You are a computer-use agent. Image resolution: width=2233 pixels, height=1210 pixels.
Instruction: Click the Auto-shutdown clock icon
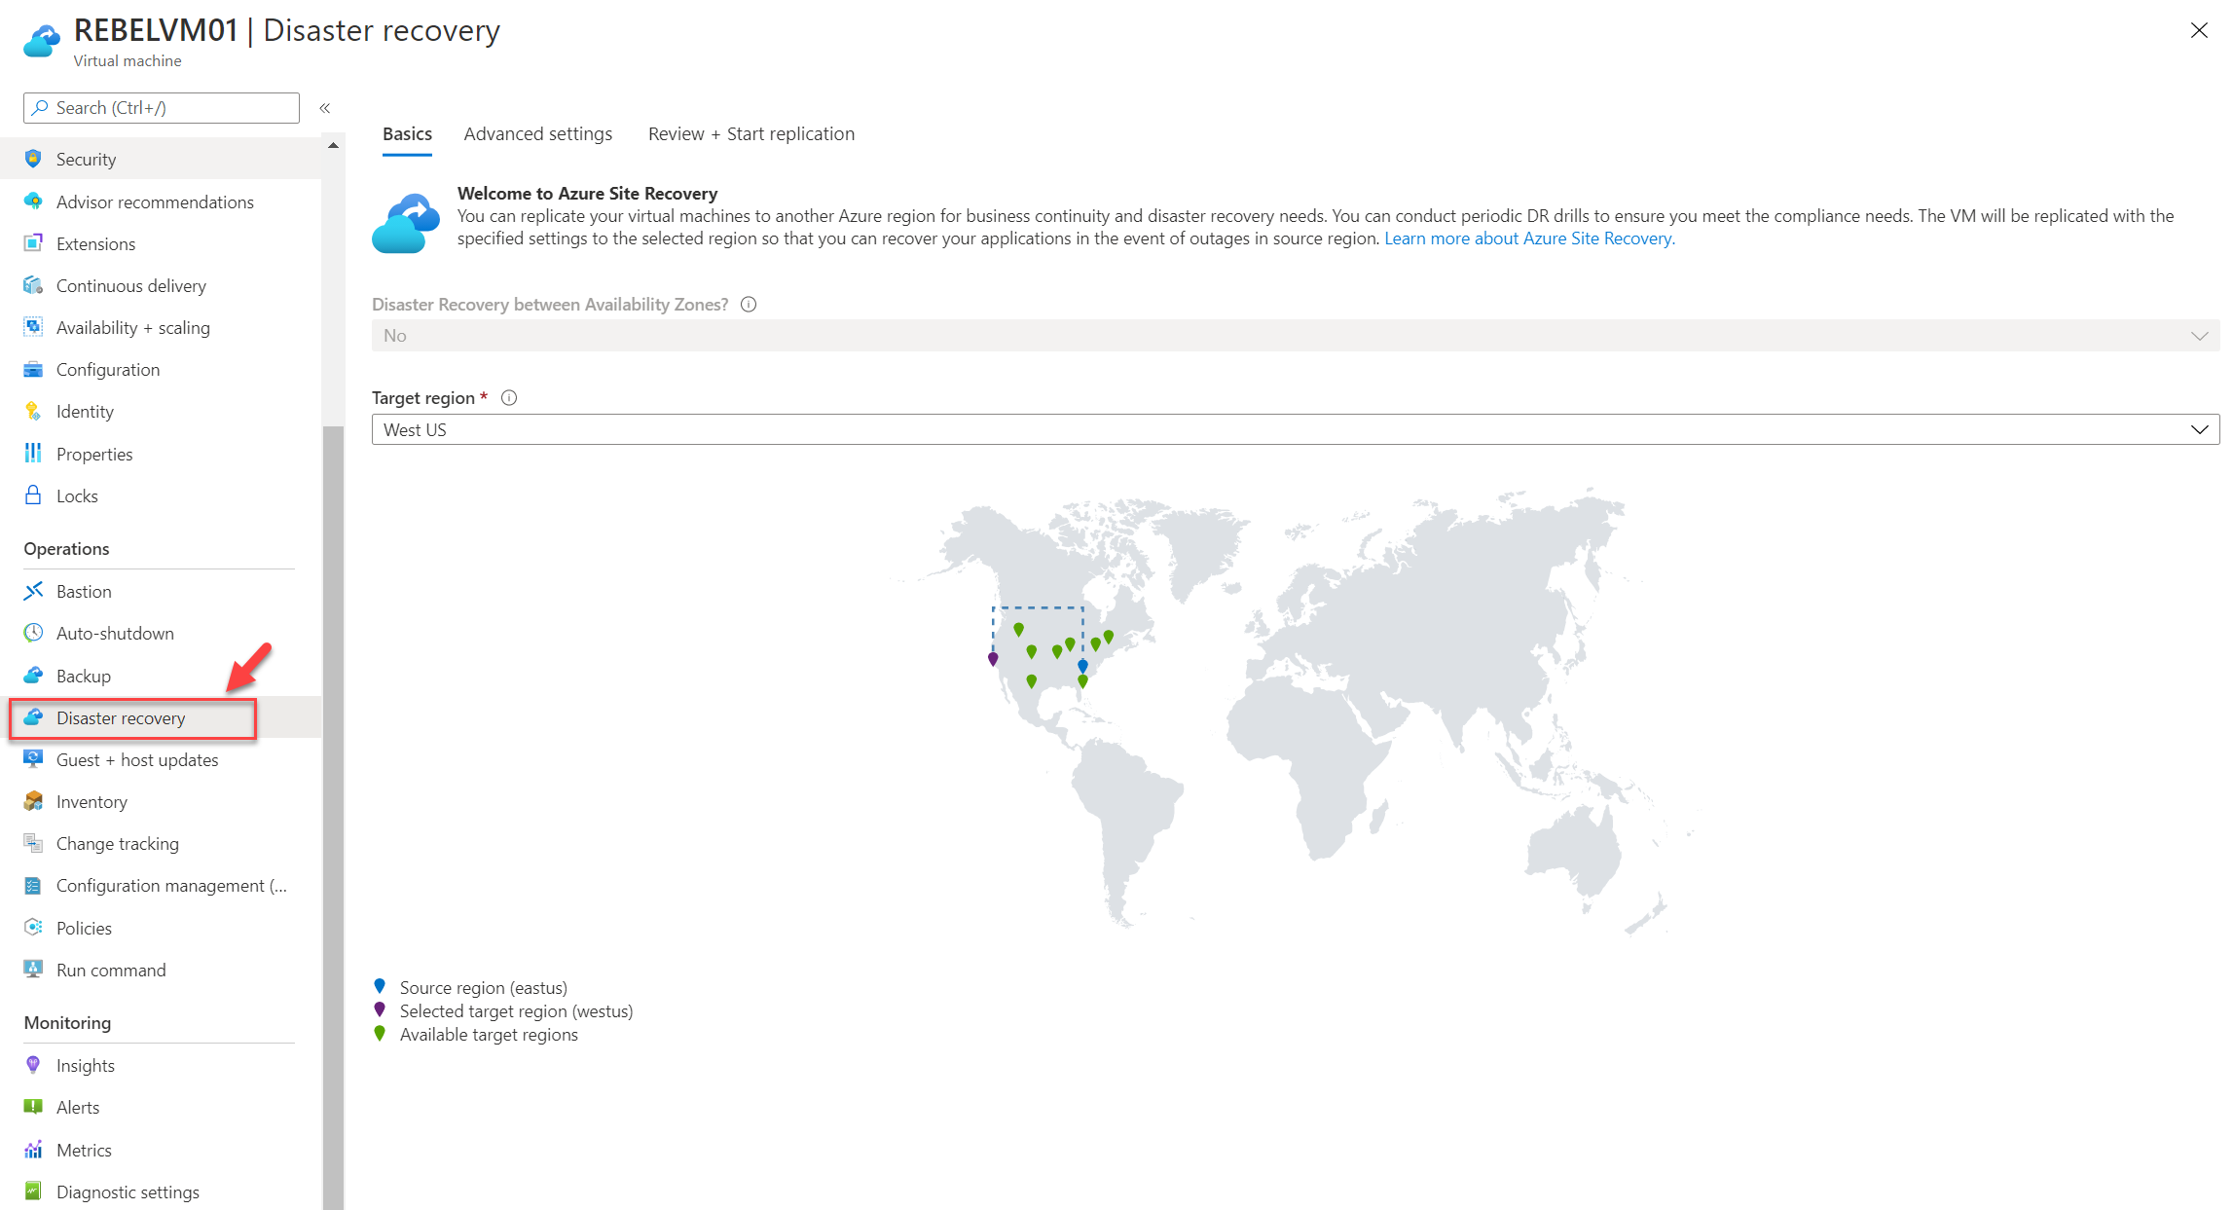pyautogui.click(x=33, y=633)
